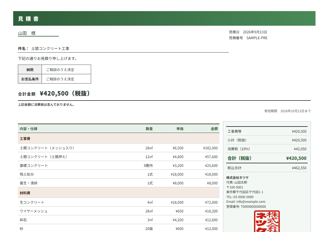Click the registration number T0000000000000
Viewport: 329px width, 232px height.
tap(253, 207)
